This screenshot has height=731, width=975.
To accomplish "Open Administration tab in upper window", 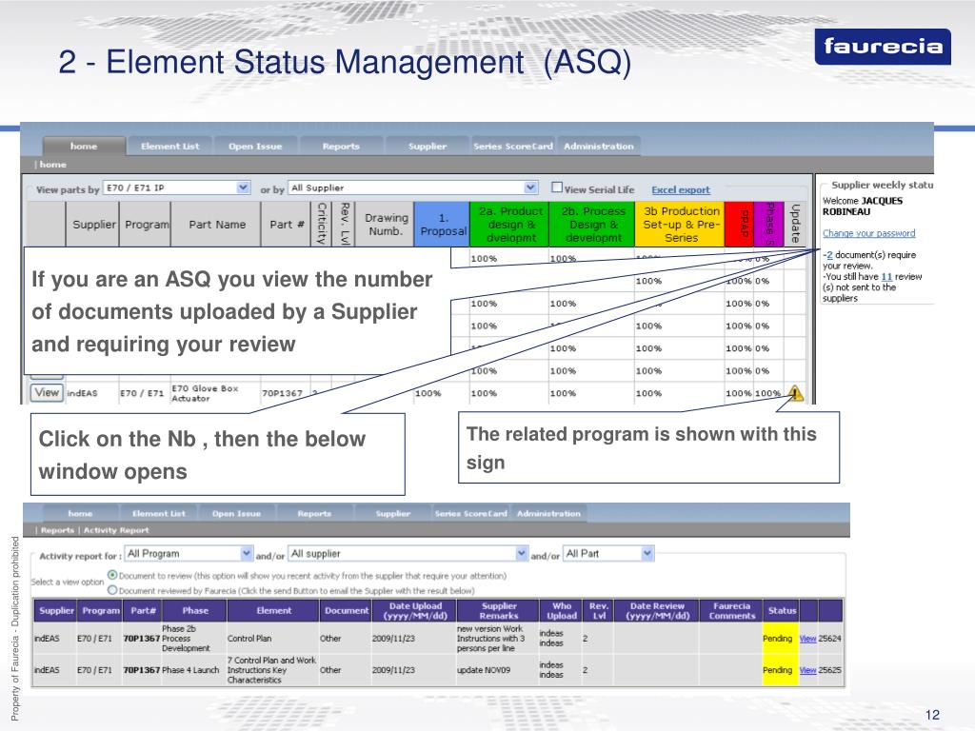I will pyautogui.click(x=599, y=146).
